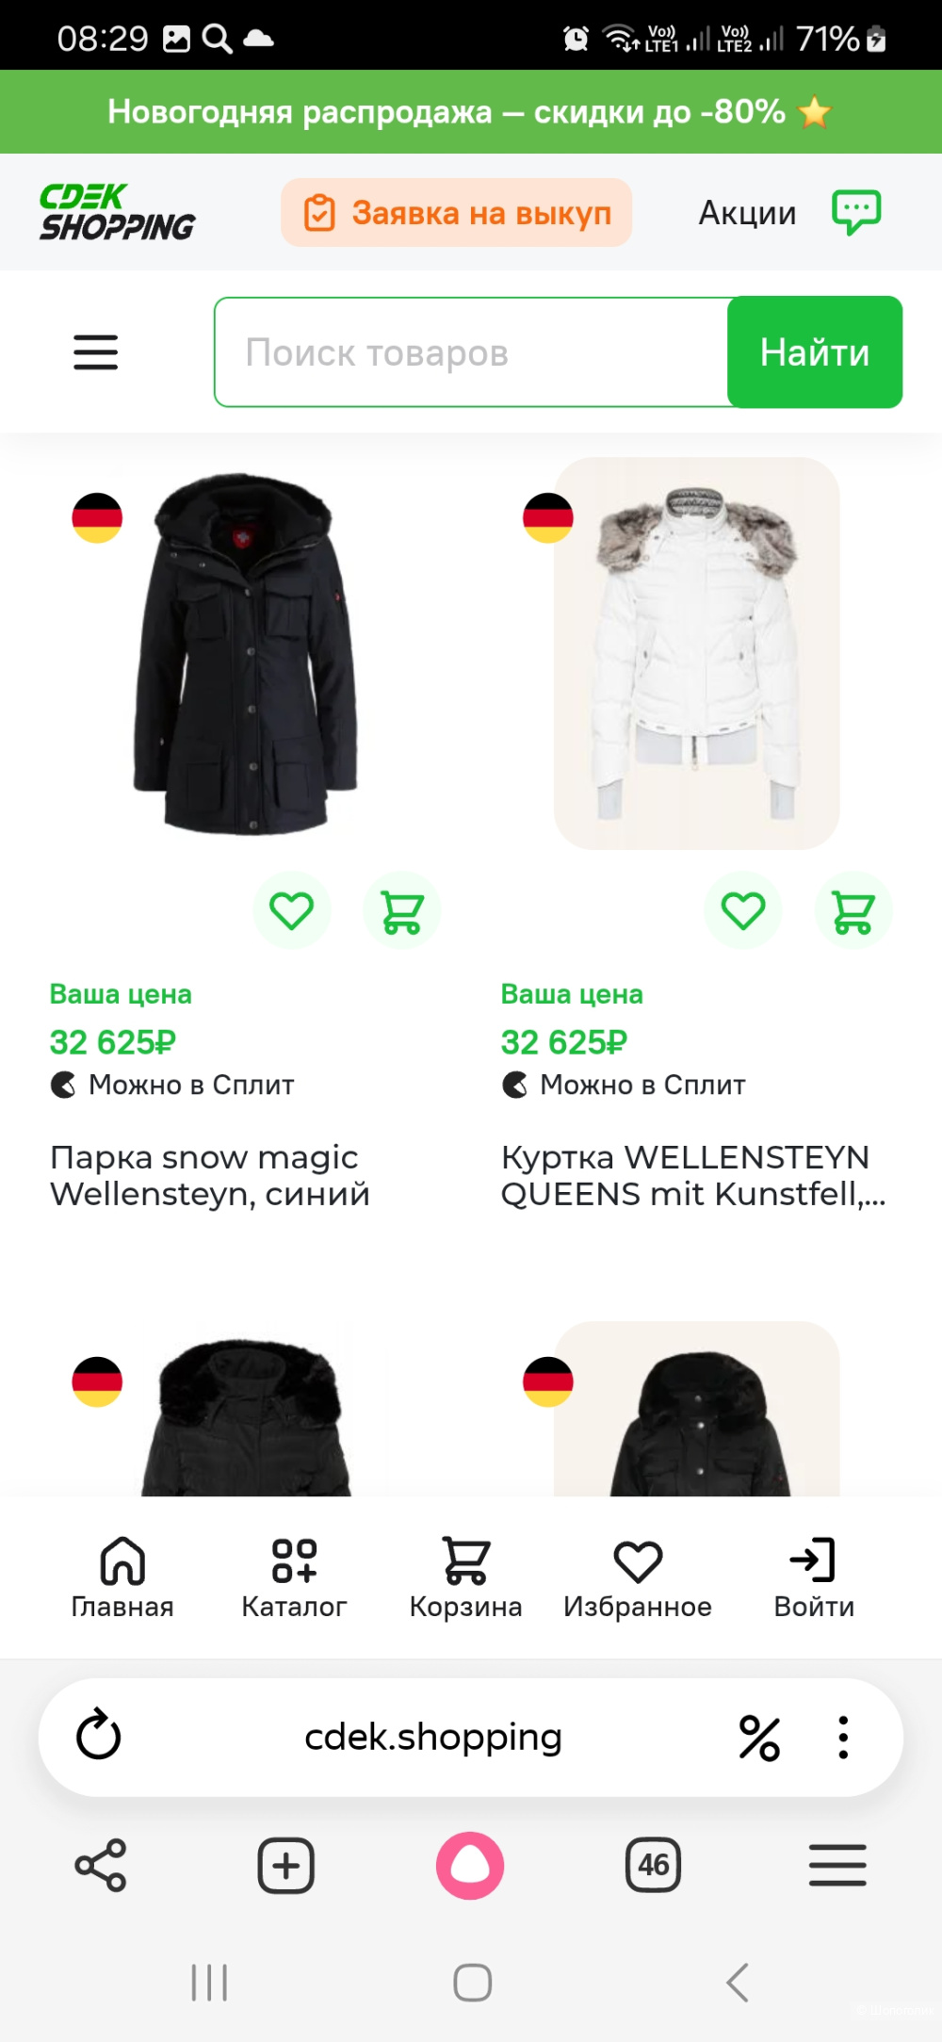Add the white Wellensteyn Queens jacket to cart
942x2042 pixels.
853,911
